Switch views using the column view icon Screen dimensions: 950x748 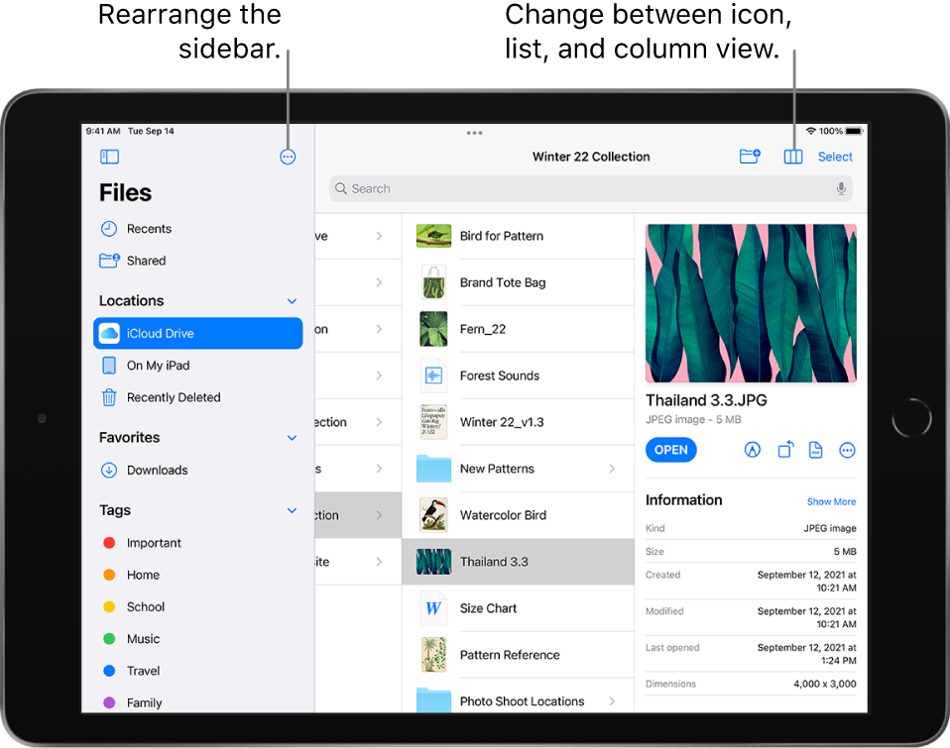(x=793, y=157)
